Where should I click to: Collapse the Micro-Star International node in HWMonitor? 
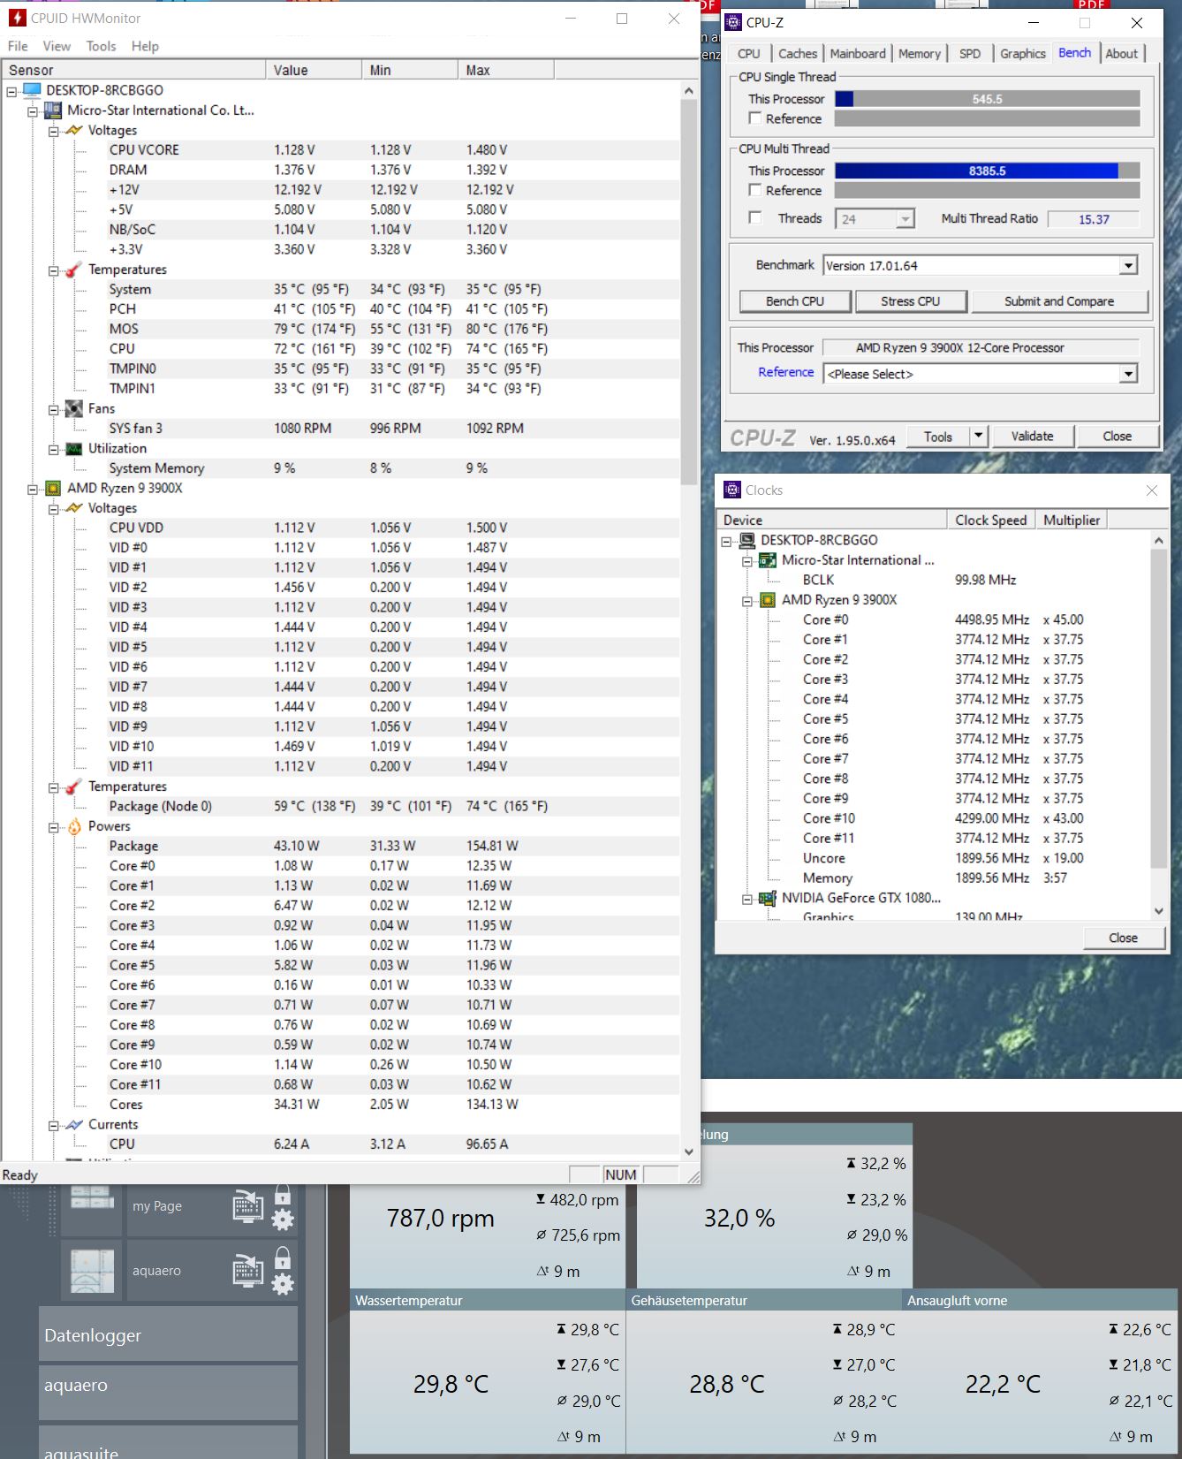coord(33,110)
